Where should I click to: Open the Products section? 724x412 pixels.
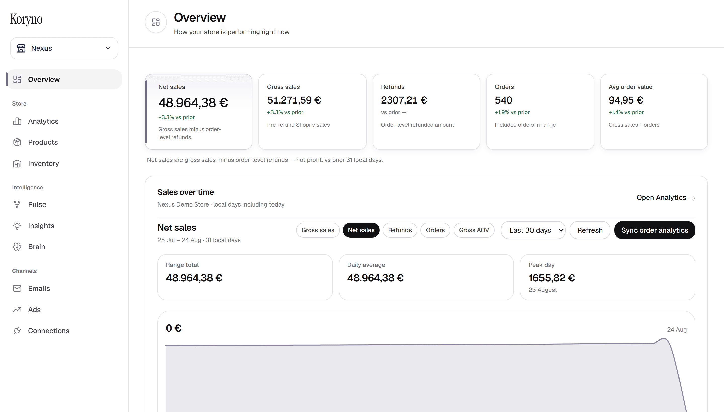click(x=43, y=142)
